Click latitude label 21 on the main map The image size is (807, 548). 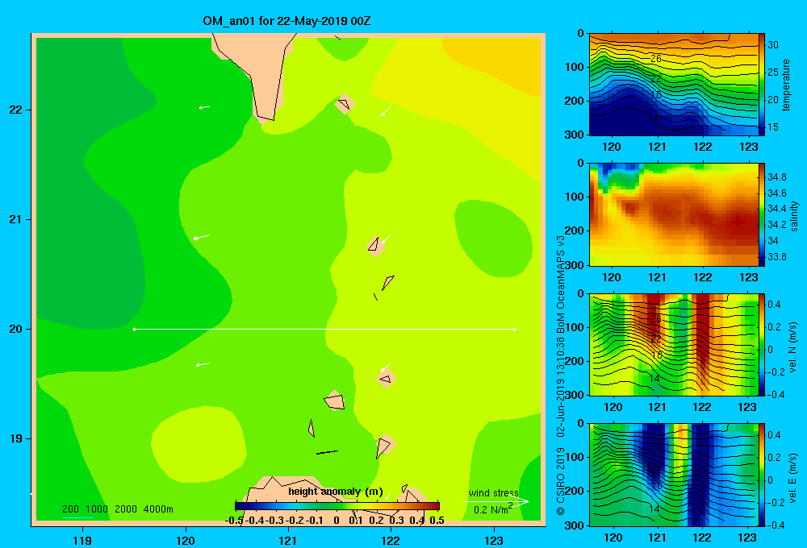tap(16, 219)
